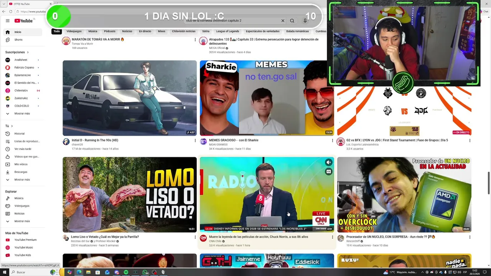Open Chilevisión subscription channel
This screenshot has height=276, width=491.
(22, 91)
